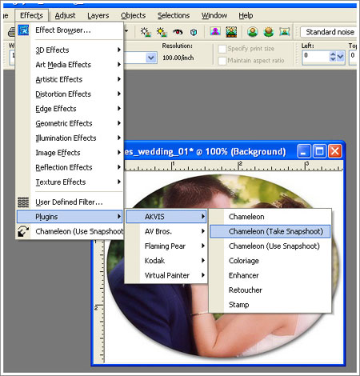This screenshot has height=376, width=360.
Task: Select the Enhancer plugin
Action: tap(270, 275)
